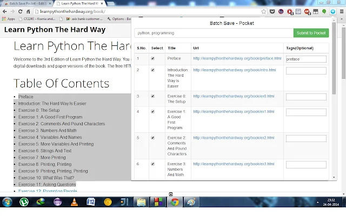The width and height of the screenshot is (346, 216).
Task: Open the CF224E bookmark
Action: click(x=37, y=19)
